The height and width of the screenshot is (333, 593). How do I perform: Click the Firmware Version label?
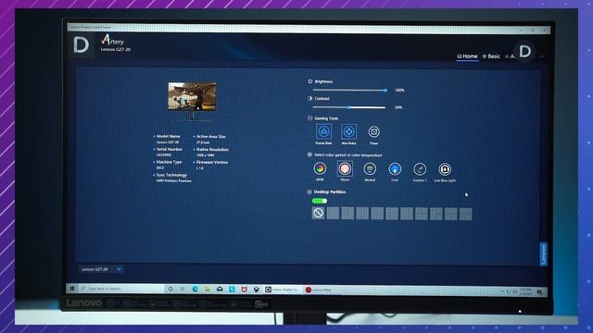212,163
